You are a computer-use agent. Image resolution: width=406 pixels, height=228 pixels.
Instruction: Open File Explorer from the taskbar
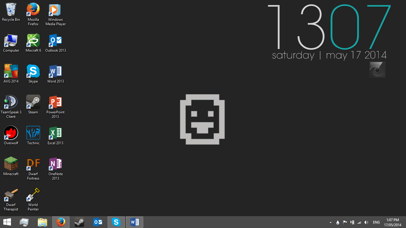point(43,222)
